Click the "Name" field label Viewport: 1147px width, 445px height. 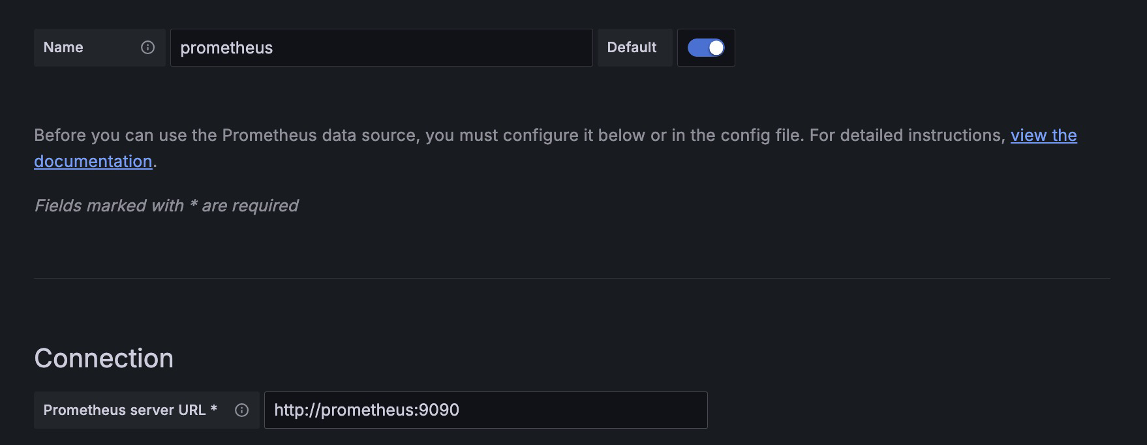(x=63, y=48)
